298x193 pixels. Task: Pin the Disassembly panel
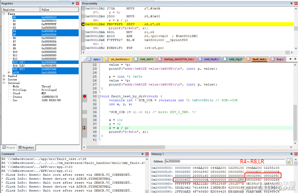[291, 3]
